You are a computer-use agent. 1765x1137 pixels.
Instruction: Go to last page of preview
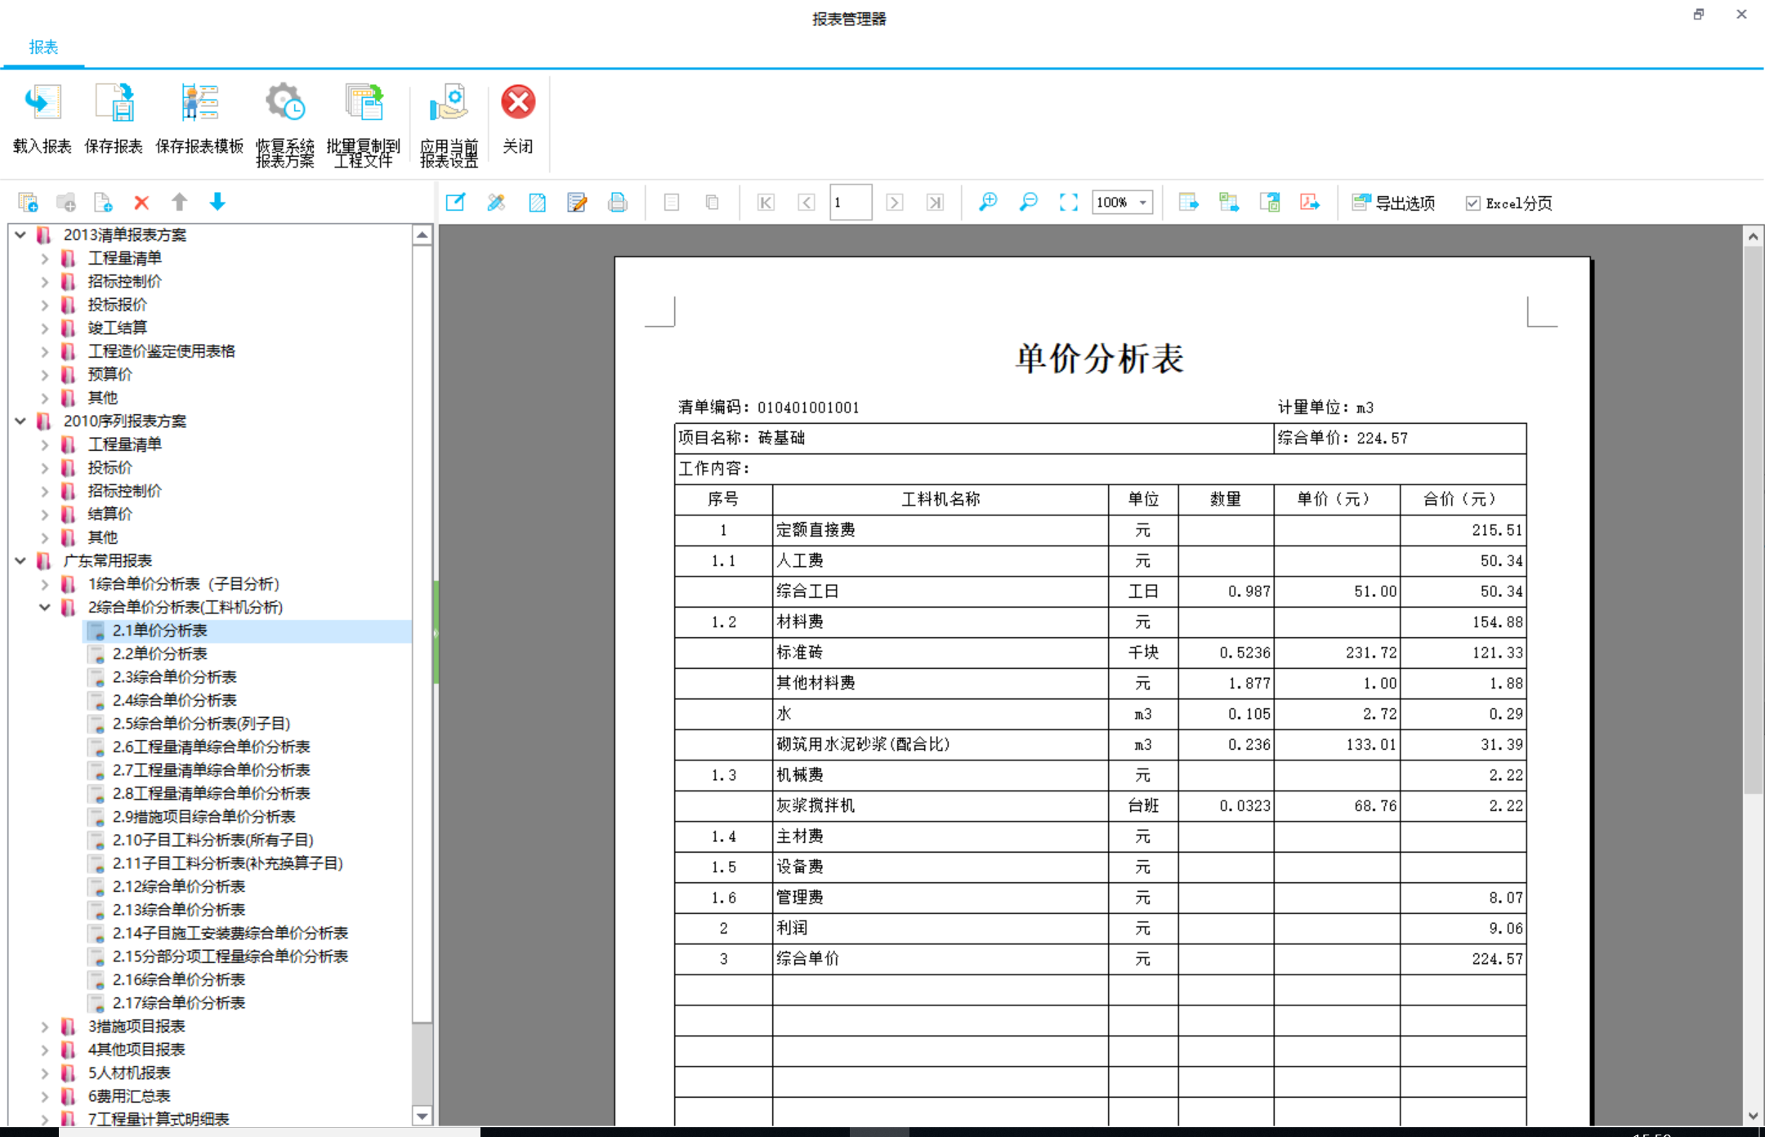click(935, 202)
